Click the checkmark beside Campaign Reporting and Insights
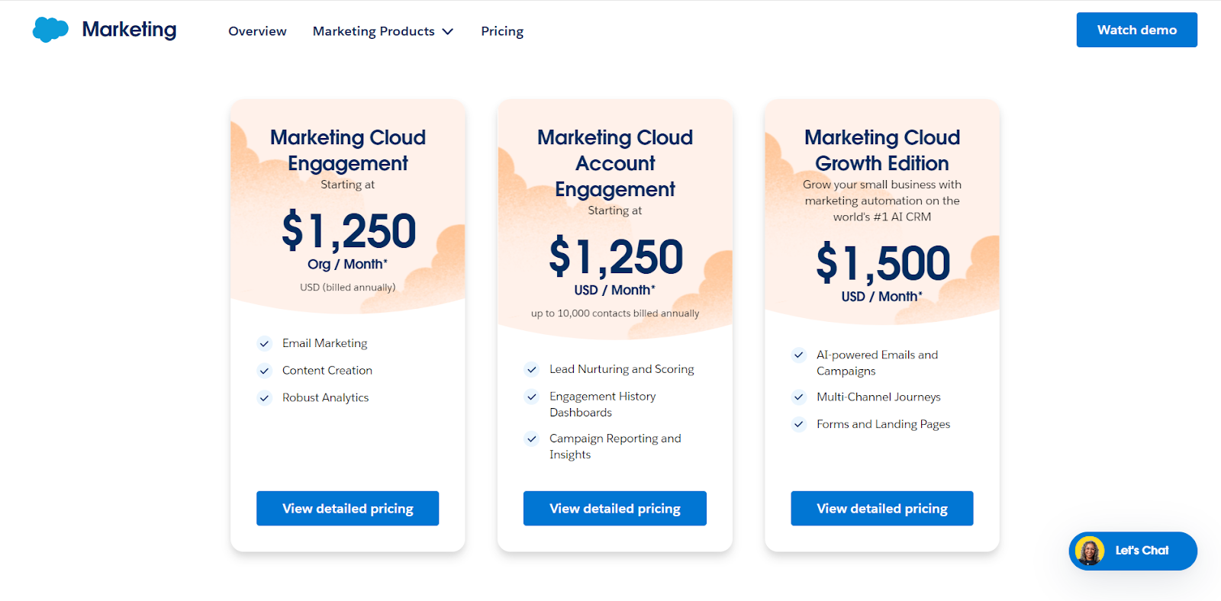The image size is (1221, 601). [x=532, y=439]
